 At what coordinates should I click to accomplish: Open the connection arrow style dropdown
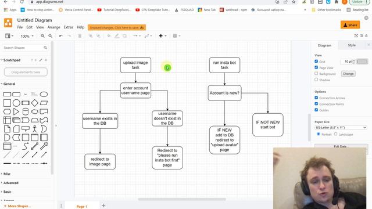[x=137, y=36]
